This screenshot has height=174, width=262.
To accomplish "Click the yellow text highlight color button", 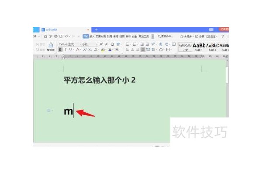I will pos(103,50).
